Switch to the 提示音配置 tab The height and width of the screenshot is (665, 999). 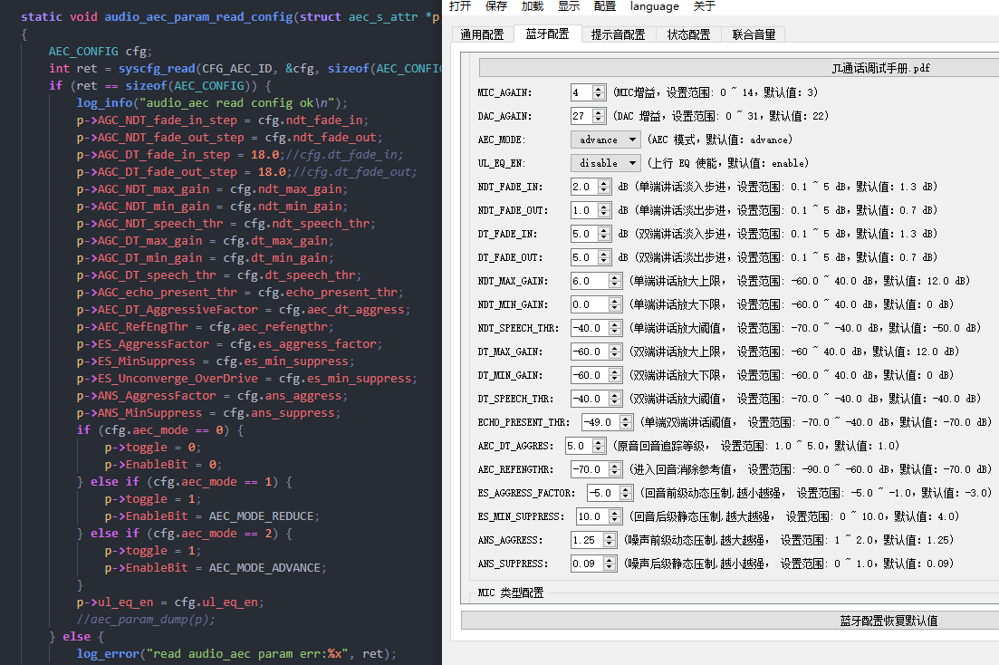(x=618, y=34)
